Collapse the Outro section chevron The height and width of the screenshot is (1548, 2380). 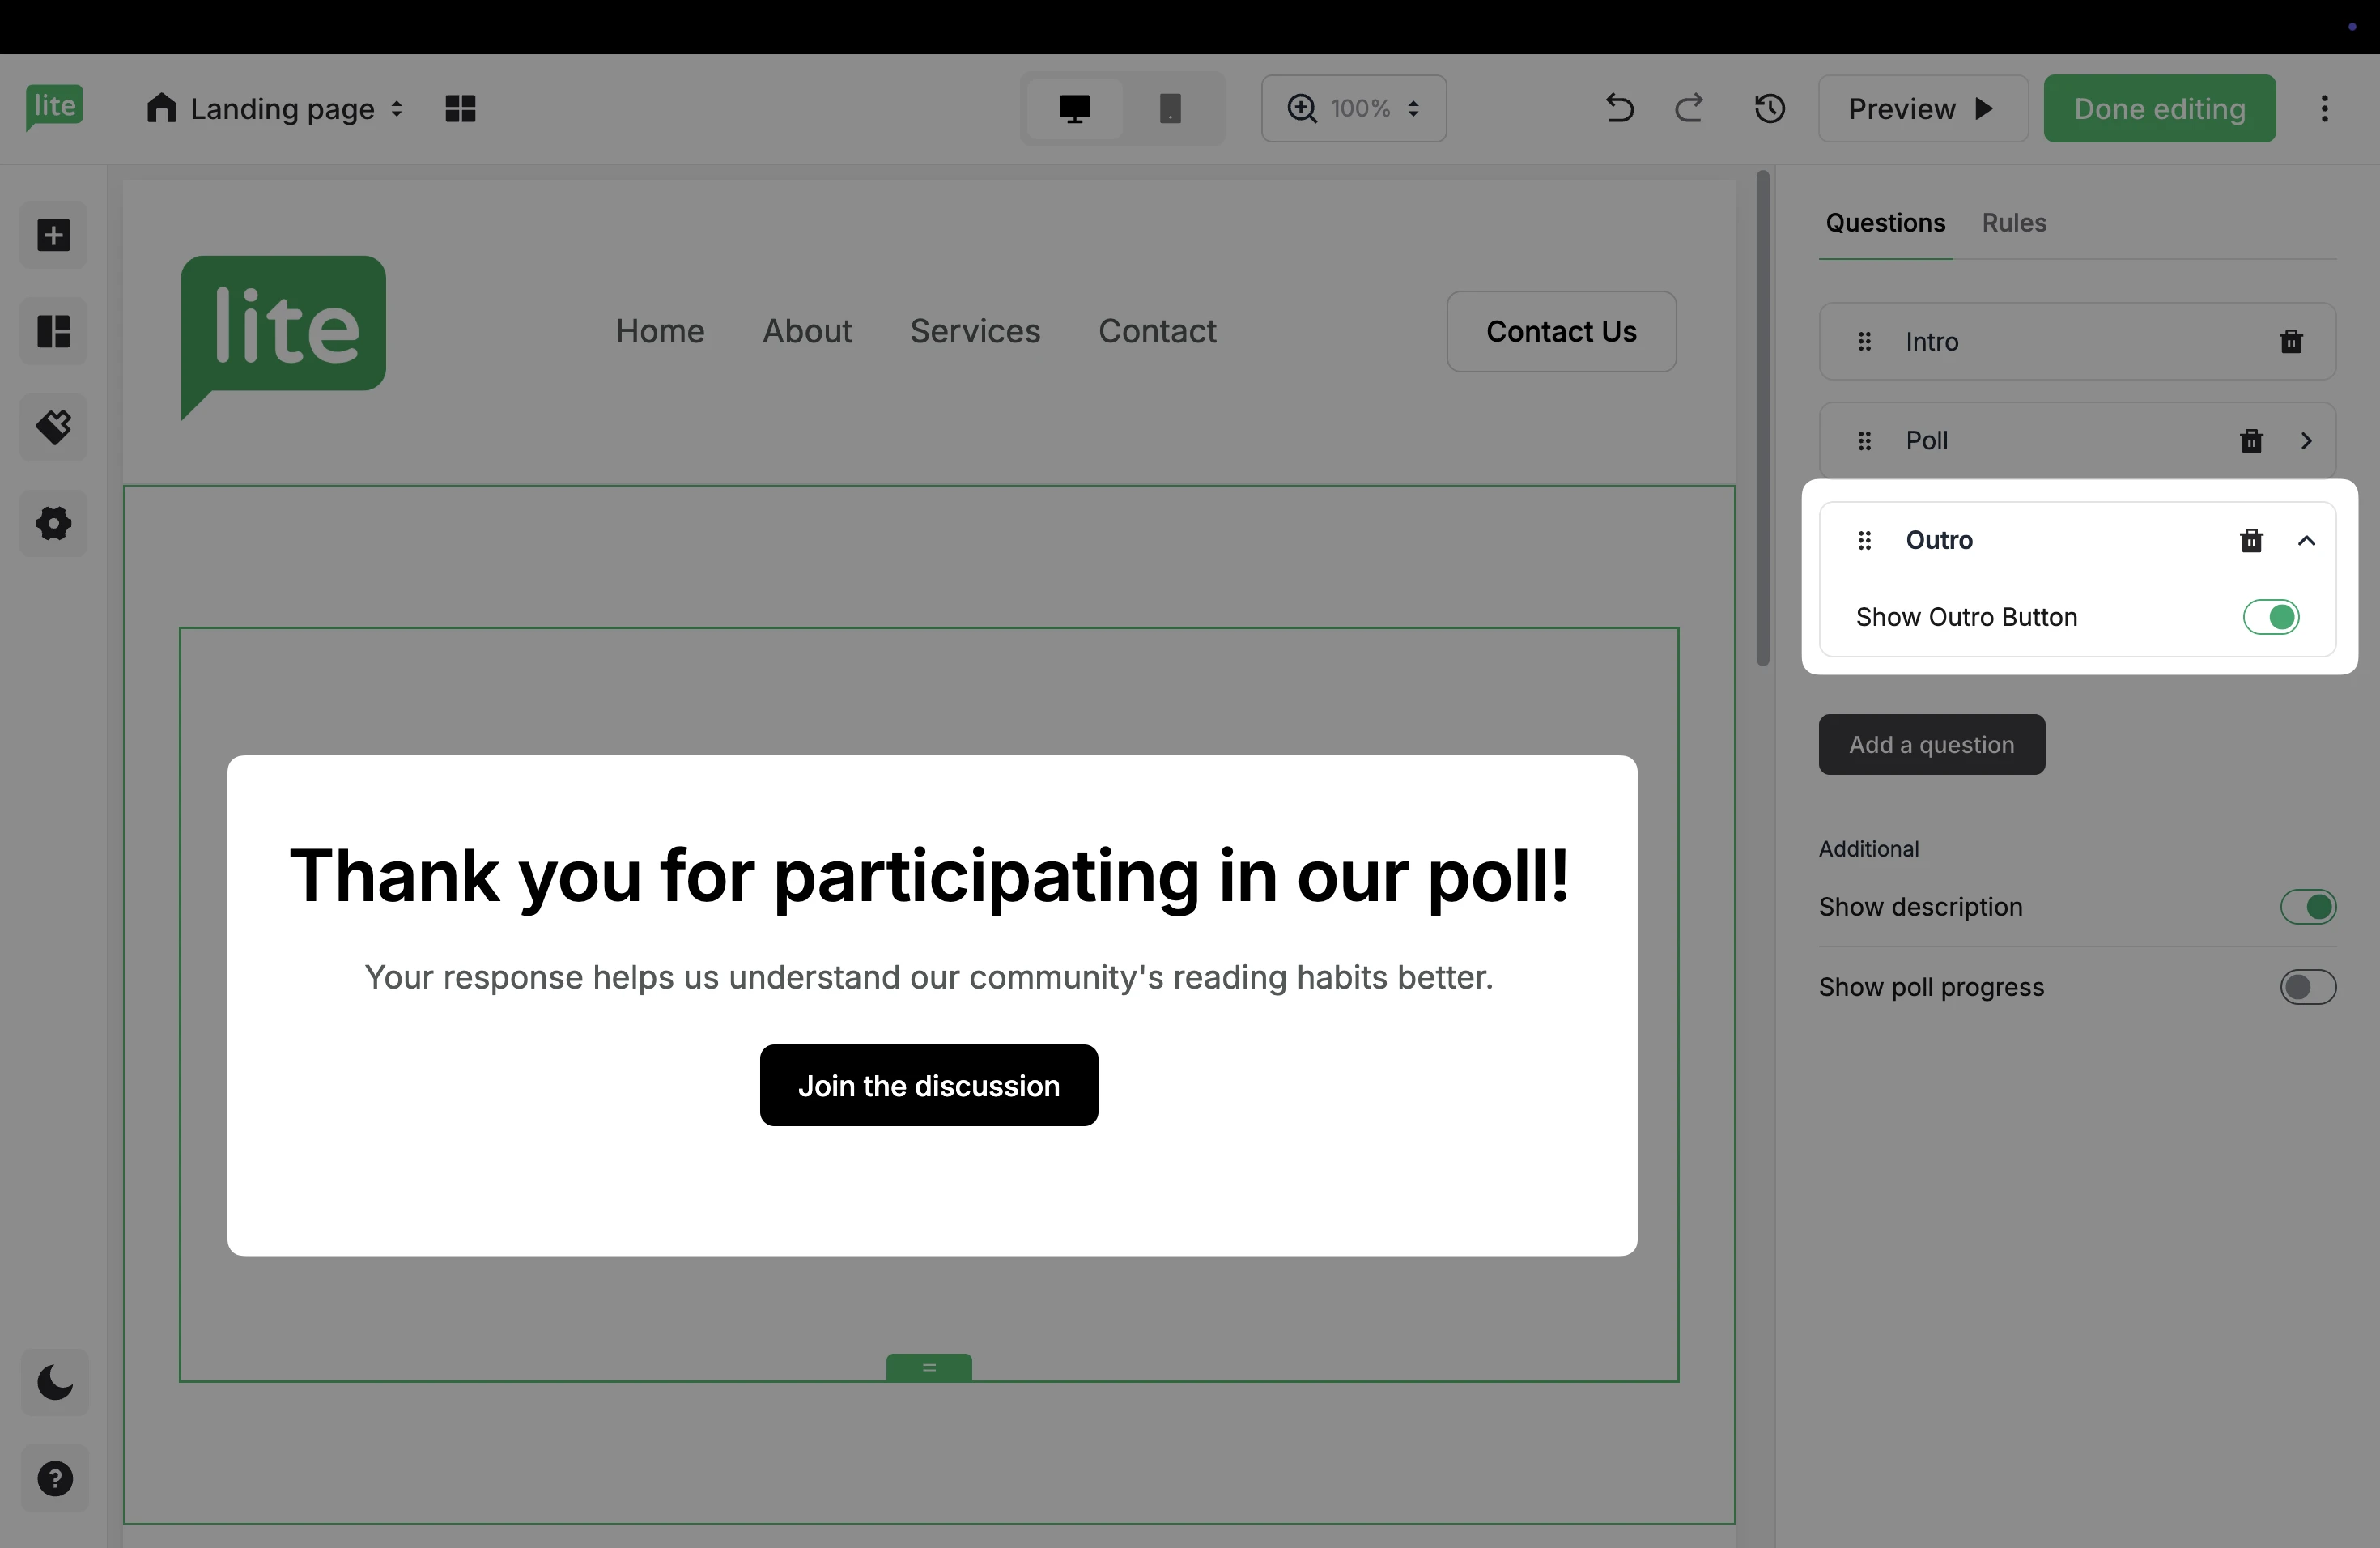[x=2307, y=541]
